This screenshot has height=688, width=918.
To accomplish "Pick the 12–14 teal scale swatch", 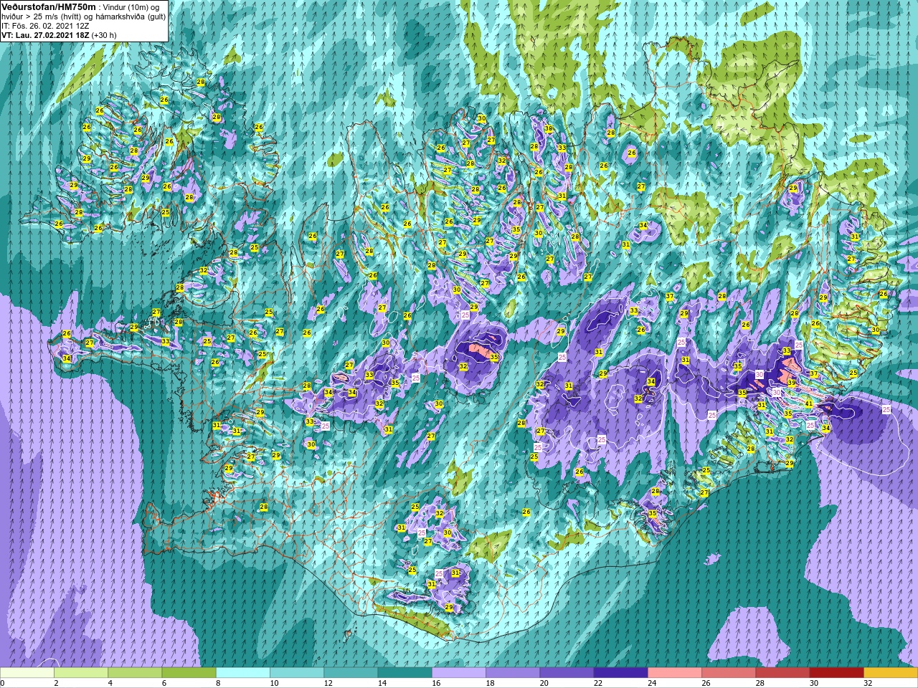I will click(x=351, y=673).
